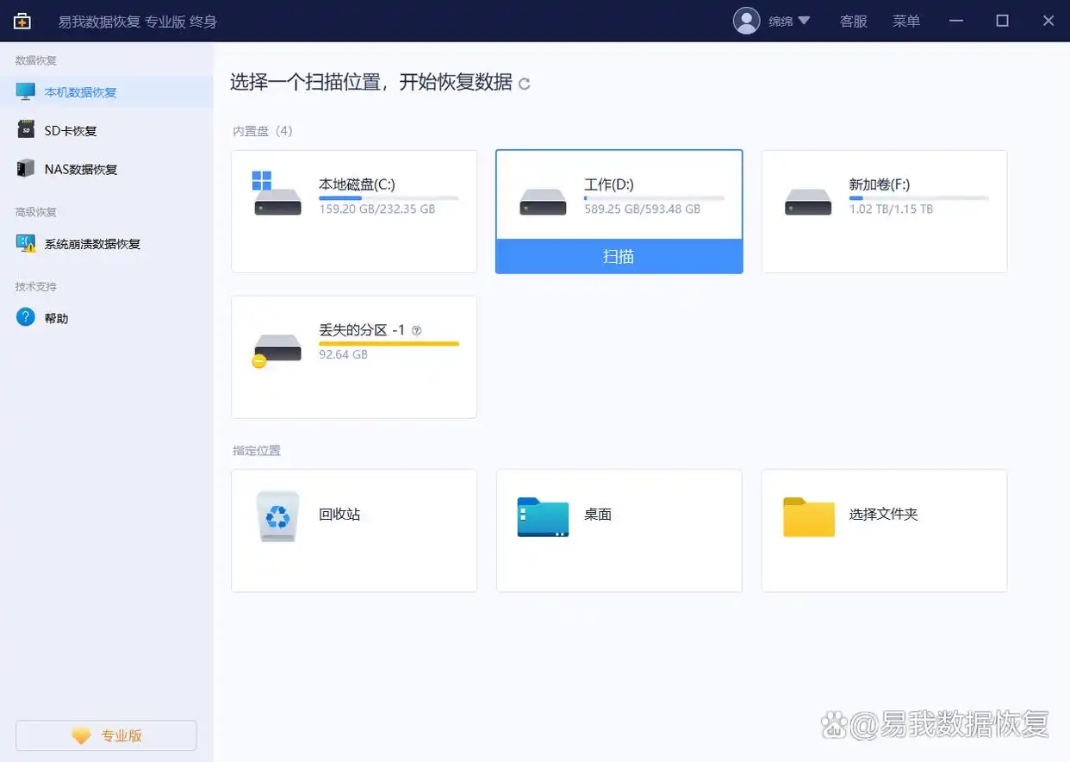Click the refresh icon beside the scan title
The image size is (1070, 762).
(x=524, y=84)
